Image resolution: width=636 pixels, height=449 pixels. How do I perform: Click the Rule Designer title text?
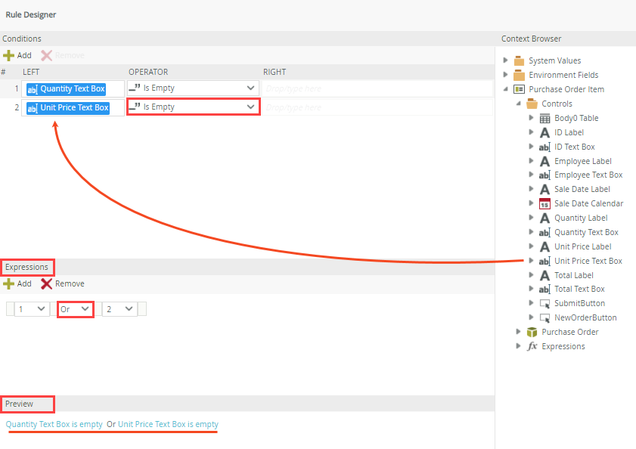(x=31, y=14)
